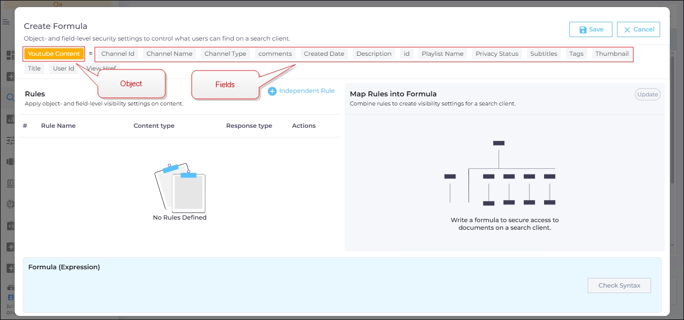Click the Check Syntax button
Image resolution: width=684 pixels, height=320 pixels.
[x=619, y=286]
